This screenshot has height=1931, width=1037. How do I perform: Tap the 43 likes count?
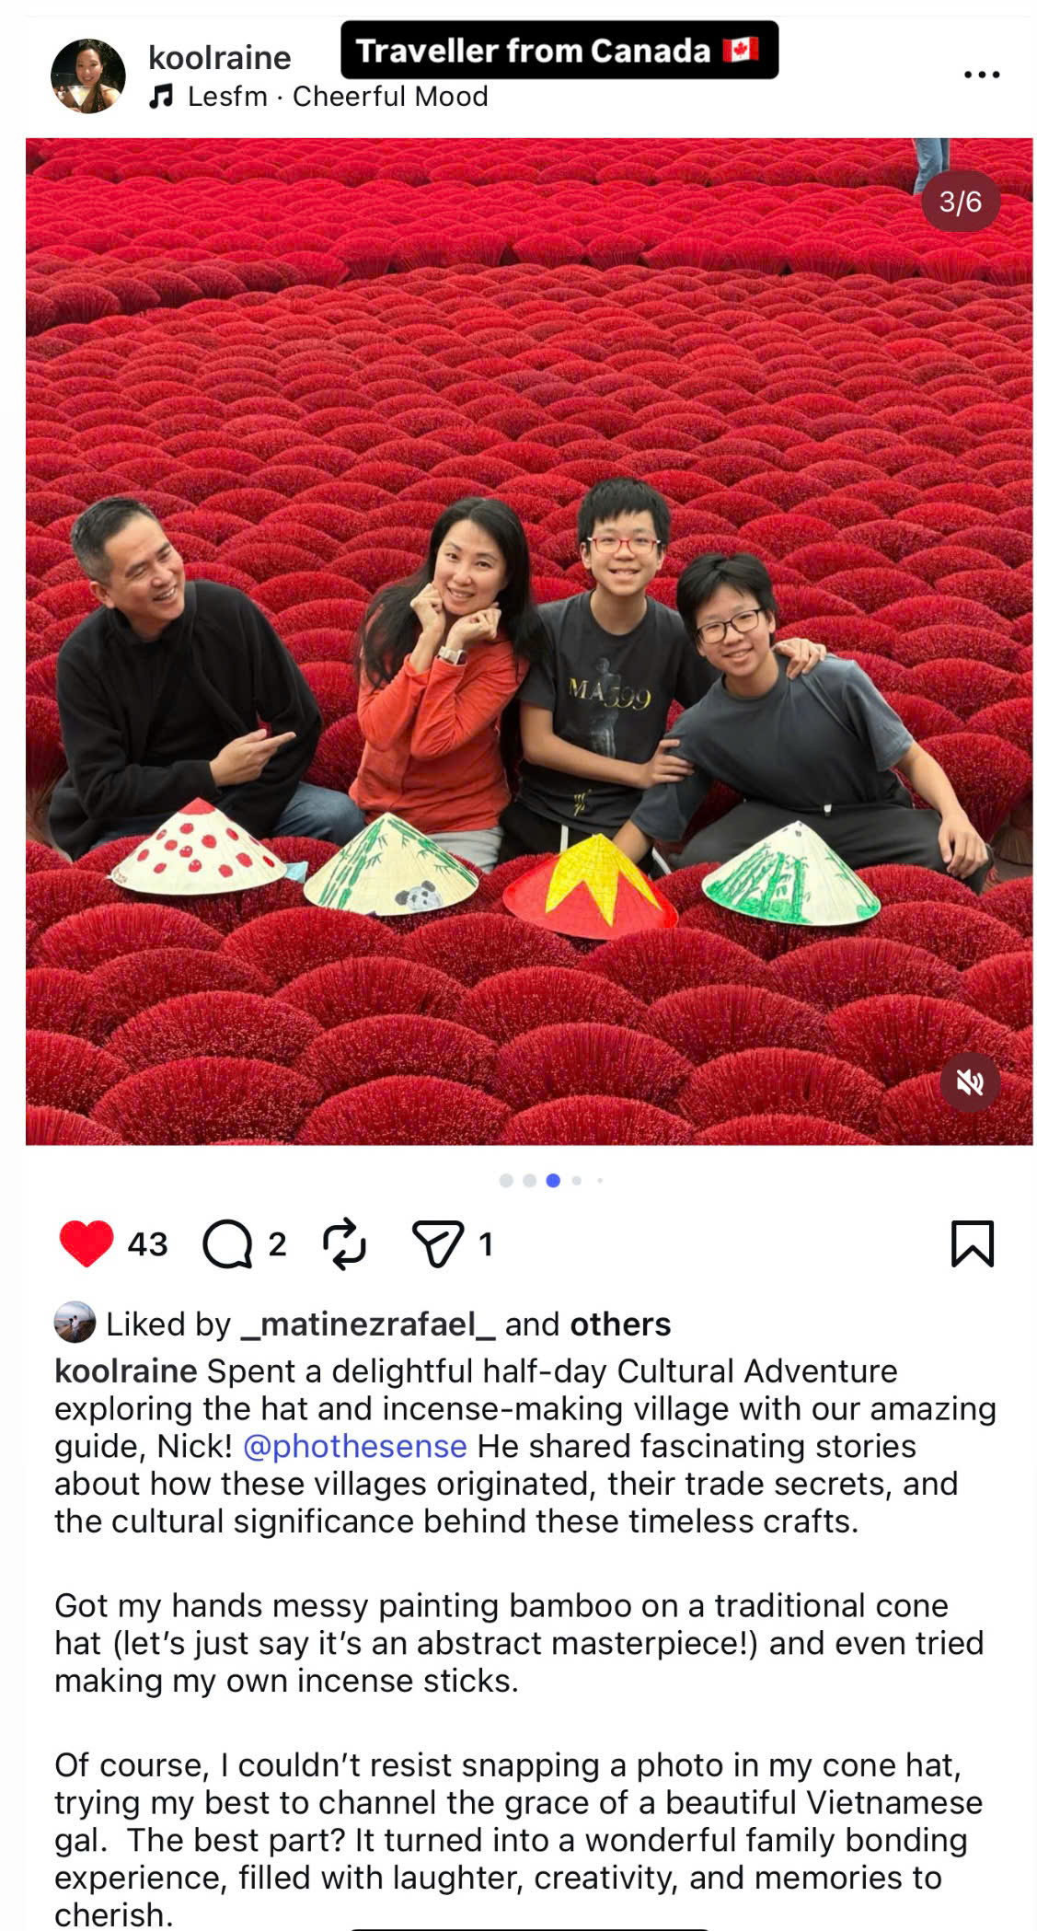pos(147,1244)
